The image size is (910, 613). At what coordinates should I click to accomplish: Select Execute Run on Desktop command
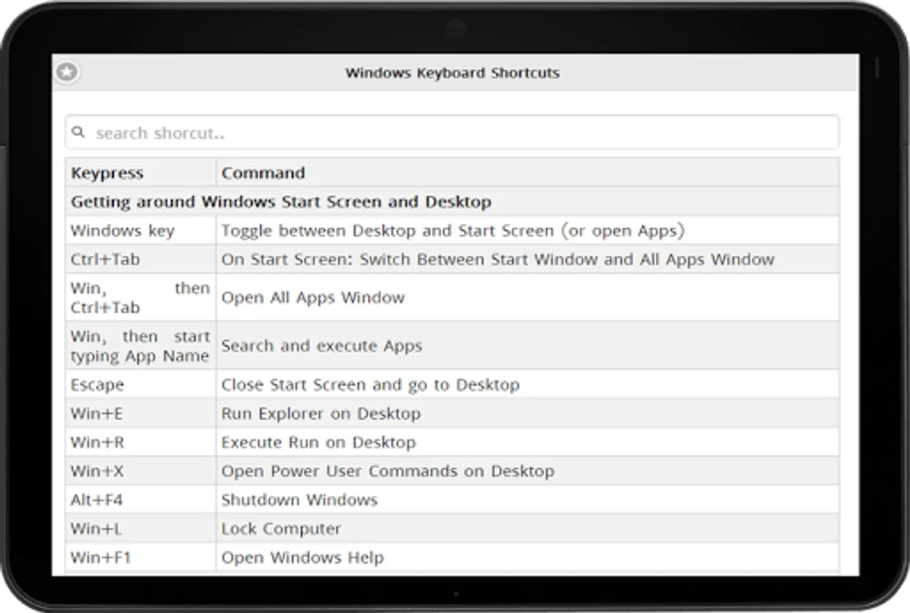pos(528,442)
